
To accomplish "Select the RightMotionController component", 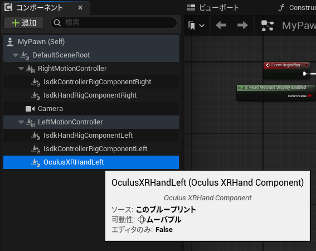I will point(91,69).
